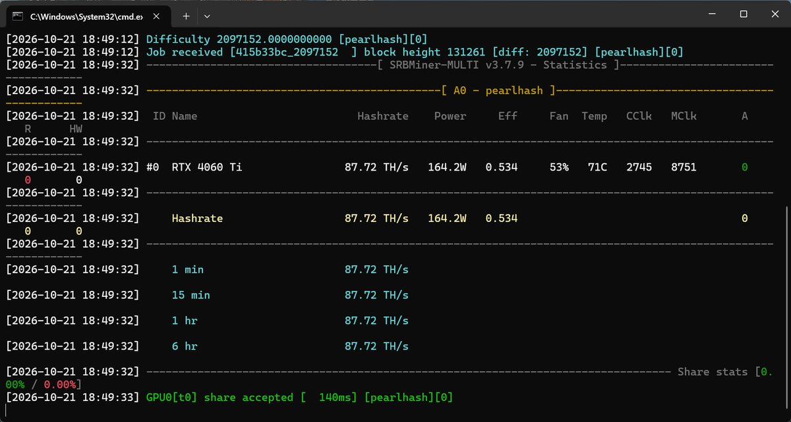Click the "Eff" column header

(x=508, y=116)
